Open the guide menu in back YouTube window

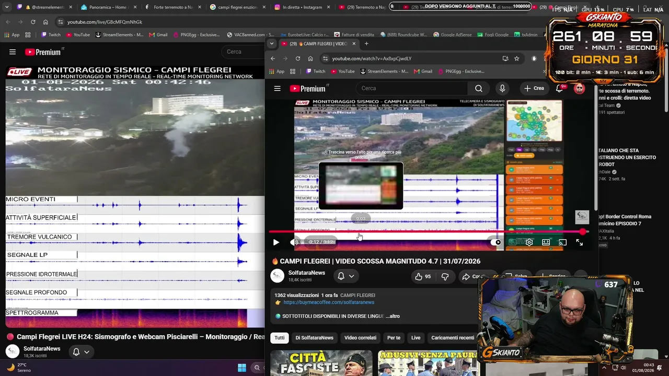(13, 52)
